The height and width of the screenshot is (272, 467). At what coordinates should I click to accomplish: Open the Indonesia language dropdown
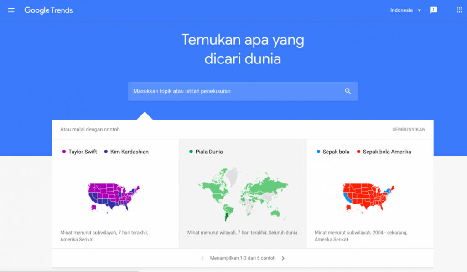tap(405, 10)
